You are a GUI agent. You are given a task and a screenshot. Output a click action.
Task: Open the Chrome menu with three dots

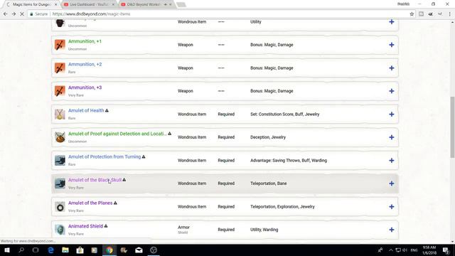[x=450, y=14]
